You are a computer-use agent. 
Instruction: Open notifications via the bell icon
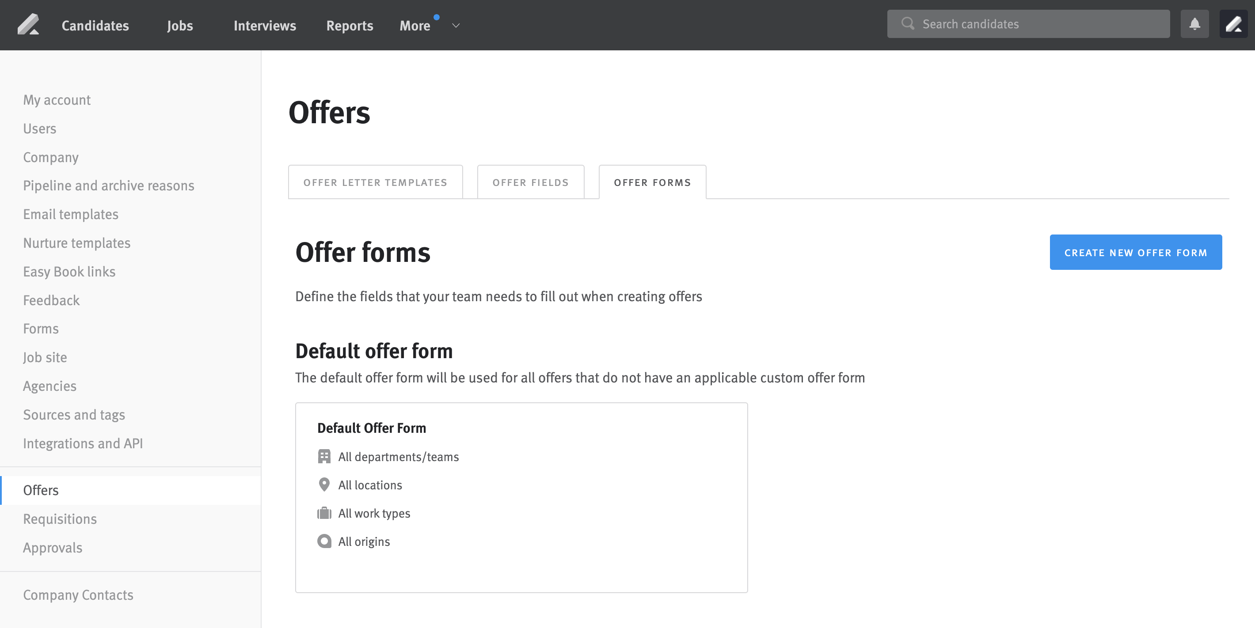tap(1194, 23)
